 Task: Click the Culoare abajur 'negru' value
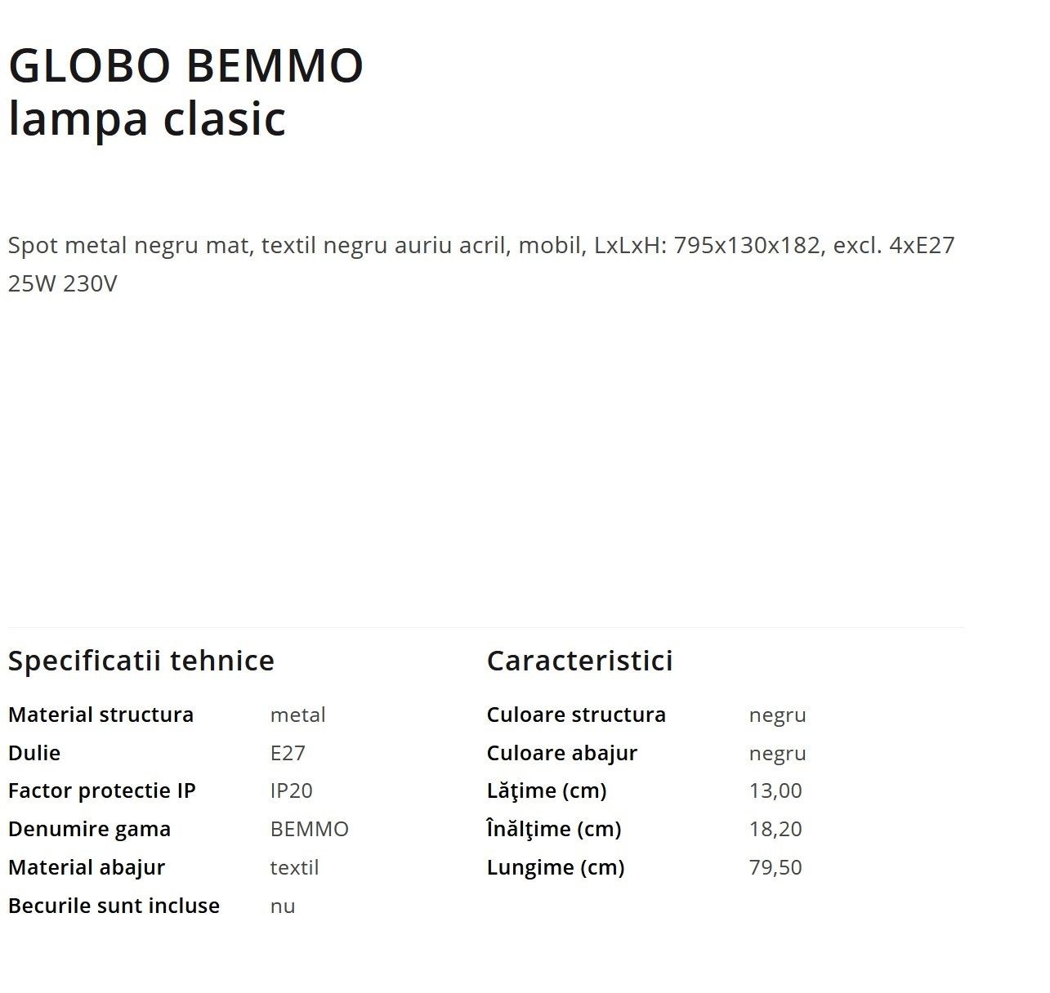pyautogui.click(x=777, y=753)
